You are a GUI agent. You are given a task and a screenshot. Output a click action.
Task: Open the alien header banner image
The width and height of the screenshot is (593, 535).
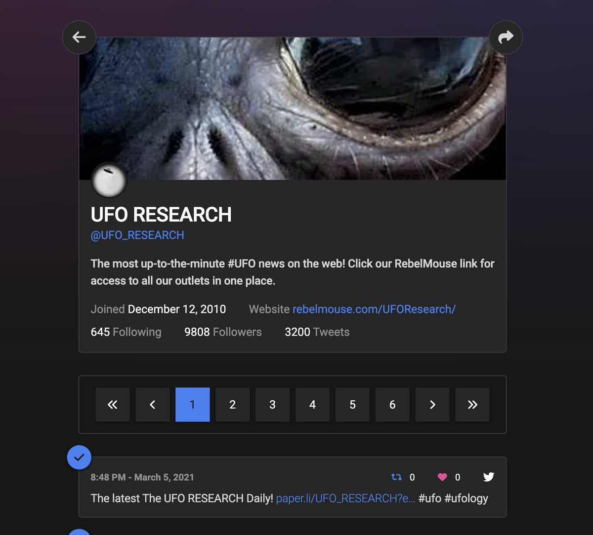tap(293, 108)
